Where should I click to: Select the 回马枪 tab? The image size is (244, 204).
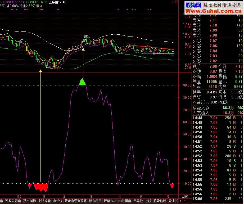click(138, 201)
